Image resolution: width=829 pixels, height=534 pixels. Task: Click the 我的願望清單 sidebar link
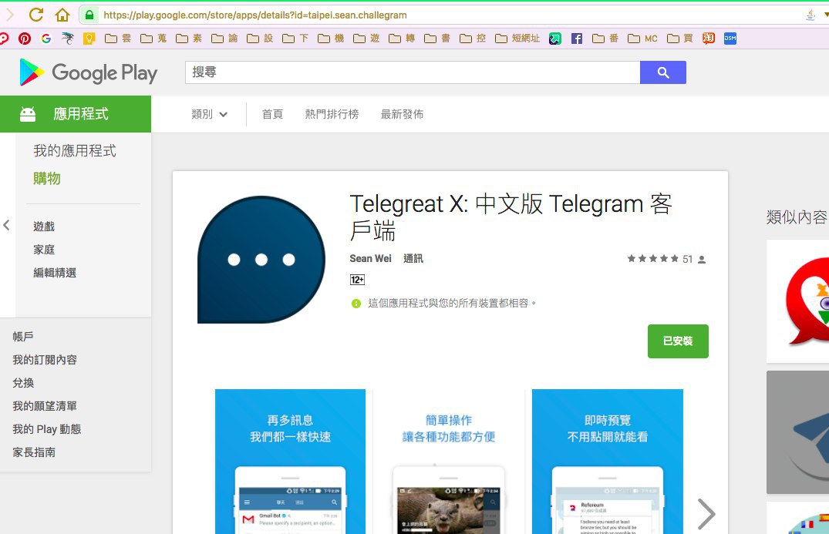[x=45, y=406]
